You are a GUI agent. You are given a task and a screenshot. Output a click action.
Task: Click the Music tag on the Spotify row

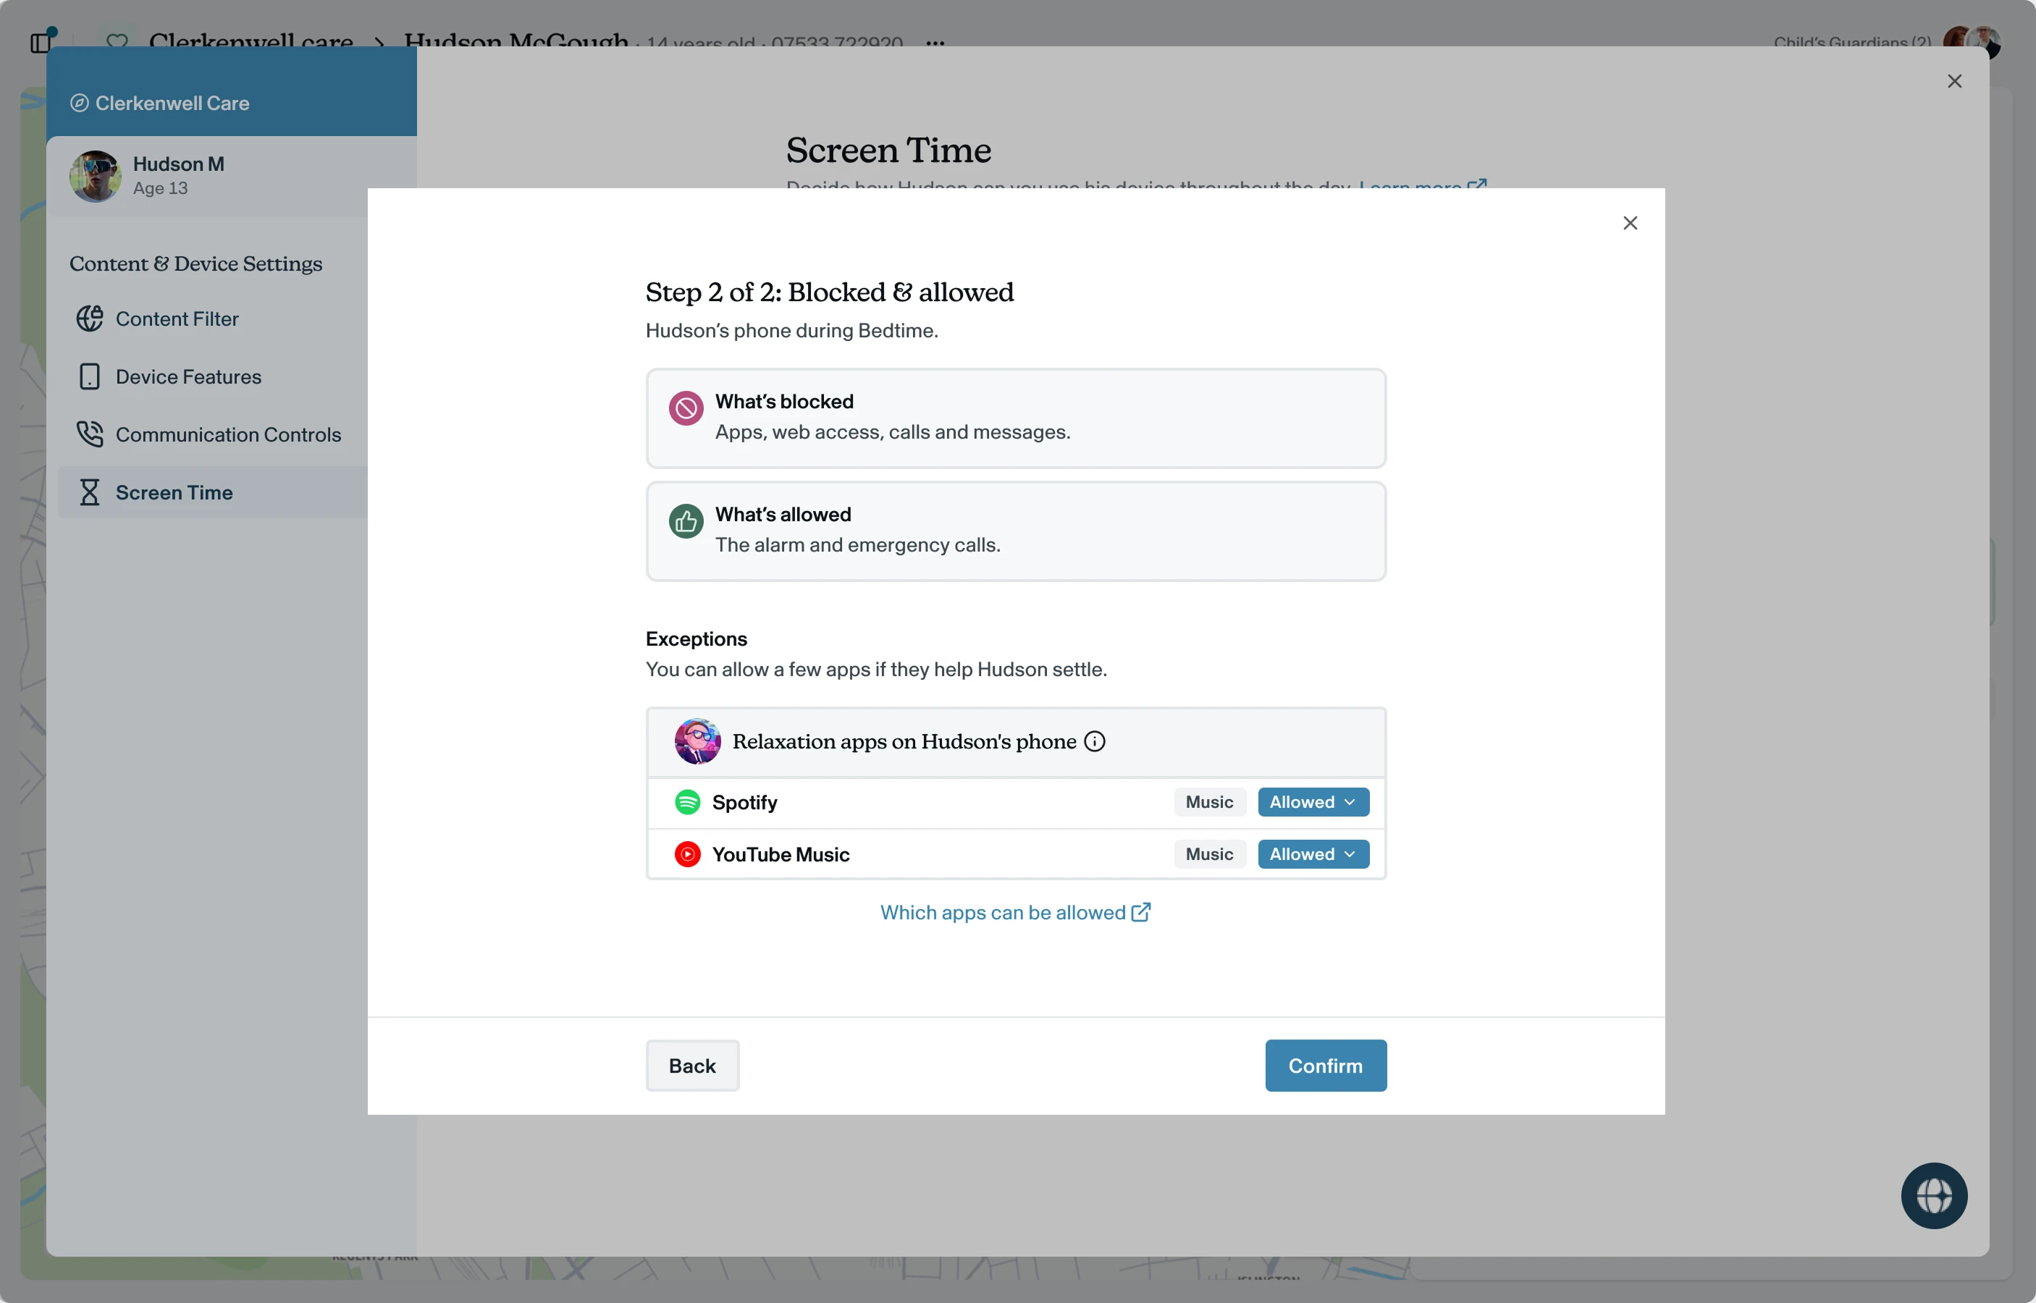point(1209,802)
